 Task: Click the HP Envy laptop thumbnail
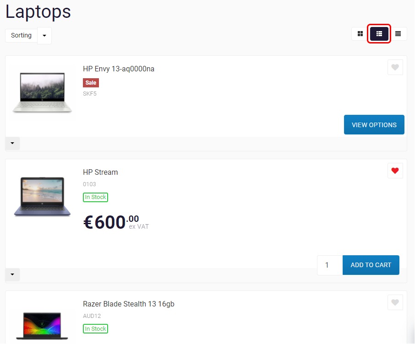click(42, 92)
